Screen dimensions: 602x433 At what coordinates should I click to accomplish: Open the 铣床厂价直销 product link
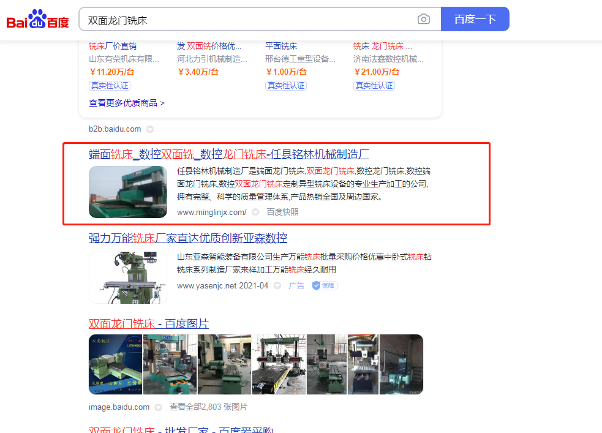pos(113,46)
